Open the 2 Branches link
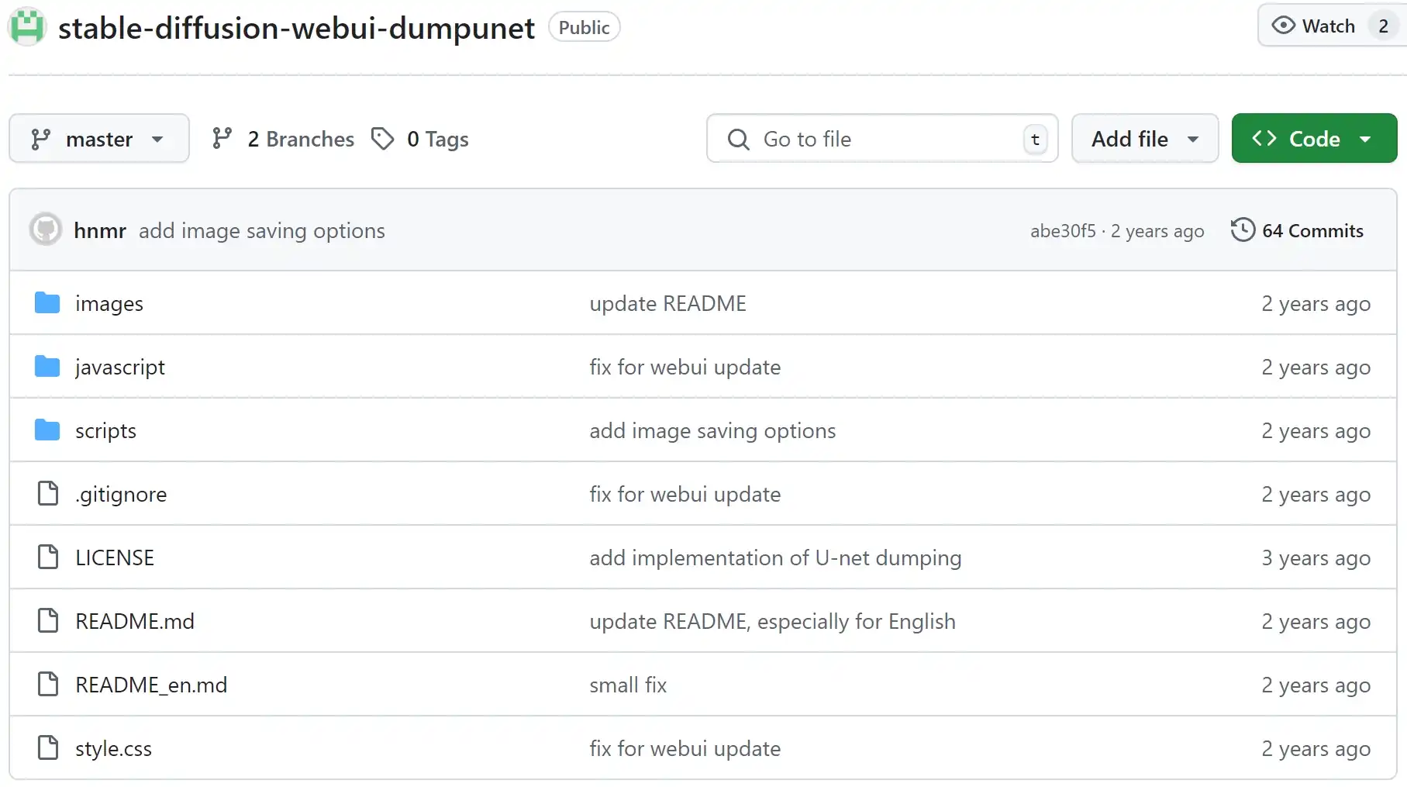Screen dimensions: 1407x787 point(284,139)
